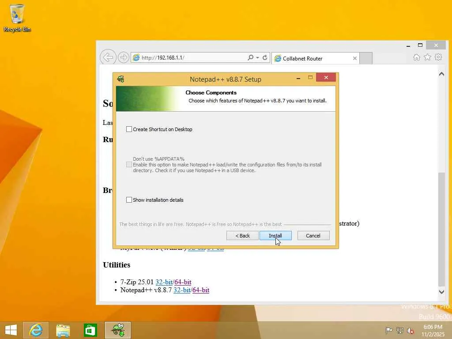Tick the Show installation details checkbox
Screen dimensions: 452x339
pyautogui.click(x=129, y=200)
